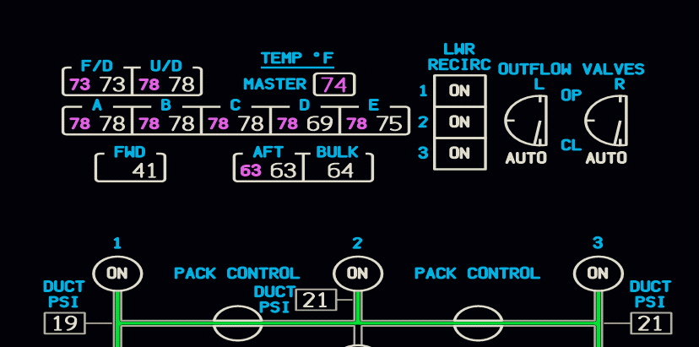Click the DUCT PSI label left of pack 2

(x=274, y=299)
